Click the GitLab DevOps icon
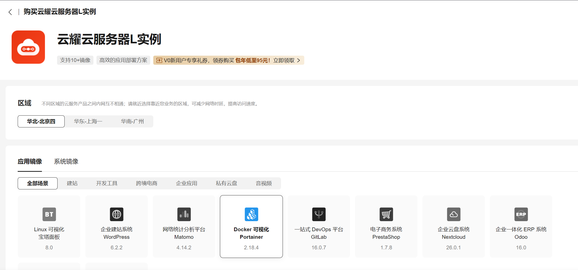Viewport: 578px width, 270px height. 319,214
